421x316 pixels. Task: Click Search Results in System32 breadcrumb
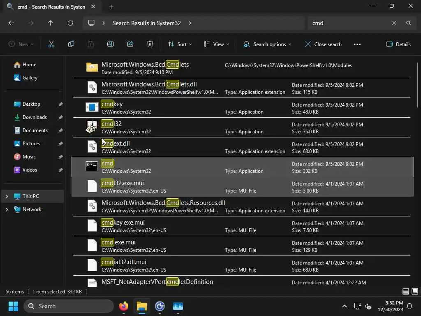147,23
